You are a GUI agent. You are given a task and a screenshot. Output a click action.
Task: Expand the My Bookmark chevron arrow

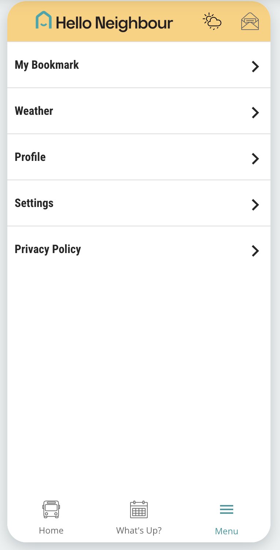click(255, 67)
